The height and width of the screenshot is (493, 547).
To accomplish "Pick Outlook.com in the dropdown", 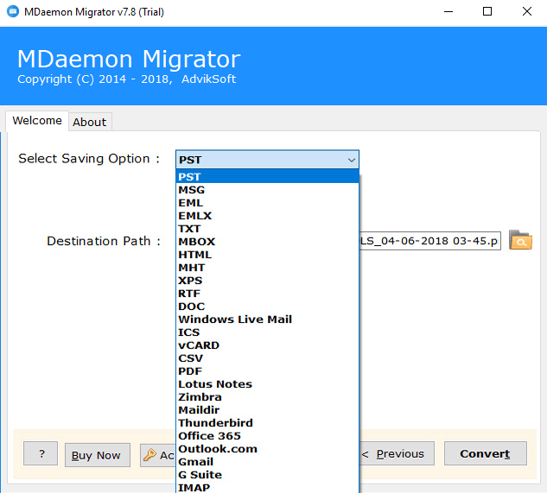I will pos(267,448).
